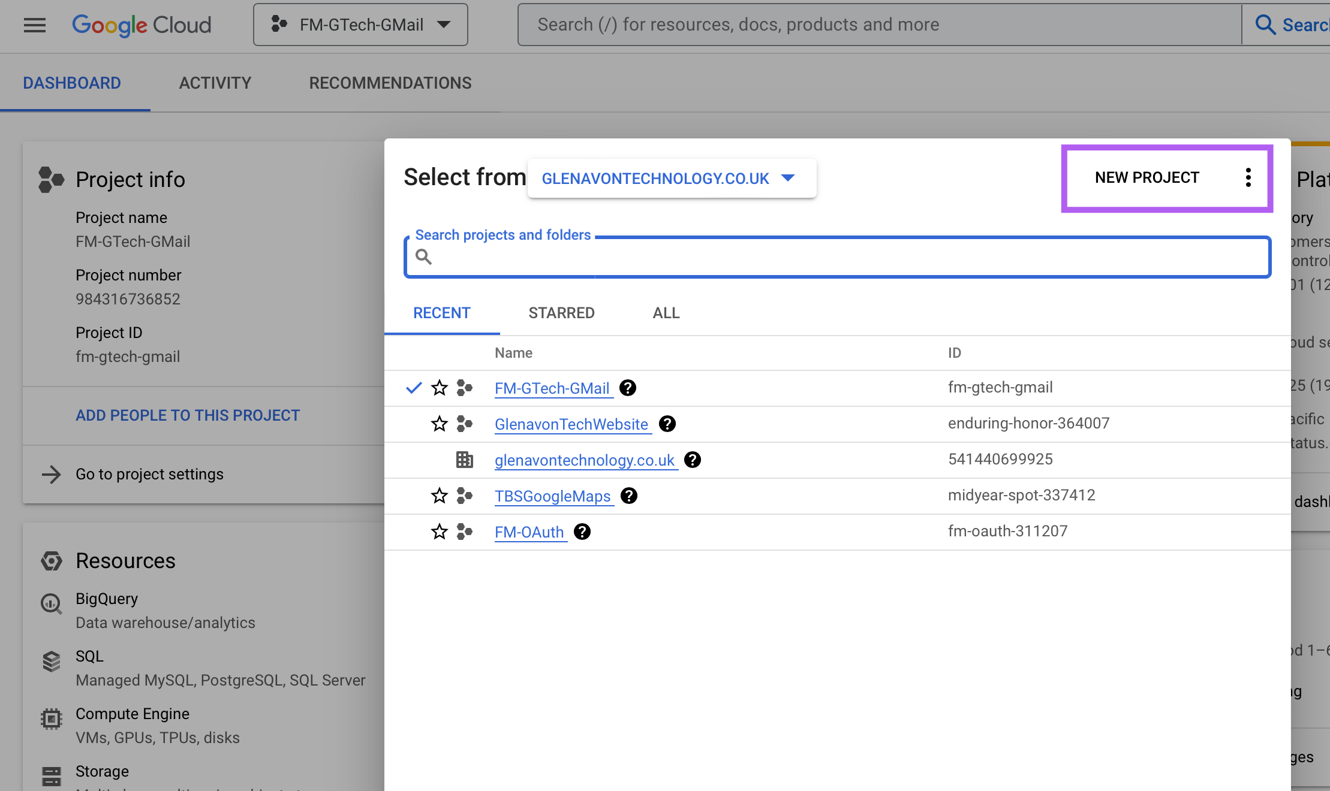
Task: Click ADD PEOPLE TO THIS PROJECT
Action: [188, 415]
